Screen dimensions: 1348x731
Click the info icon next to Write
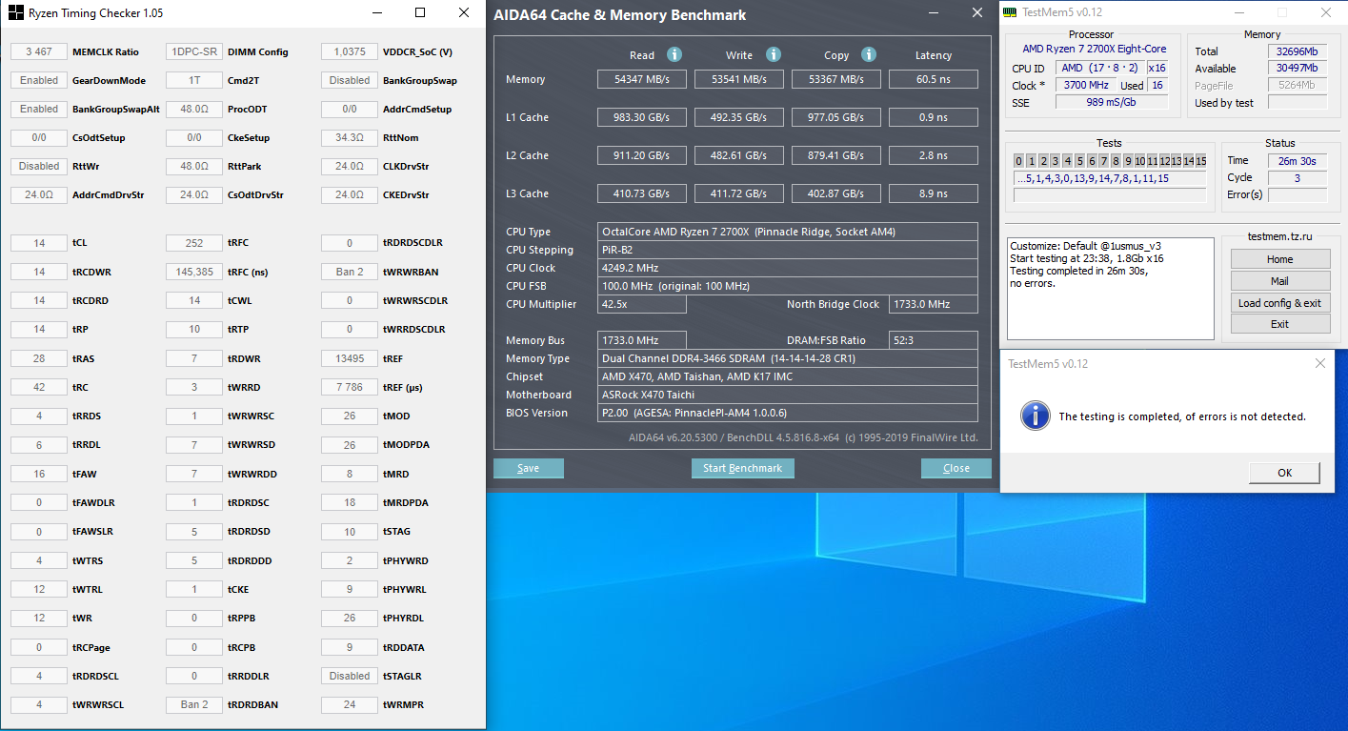[774, 54]
